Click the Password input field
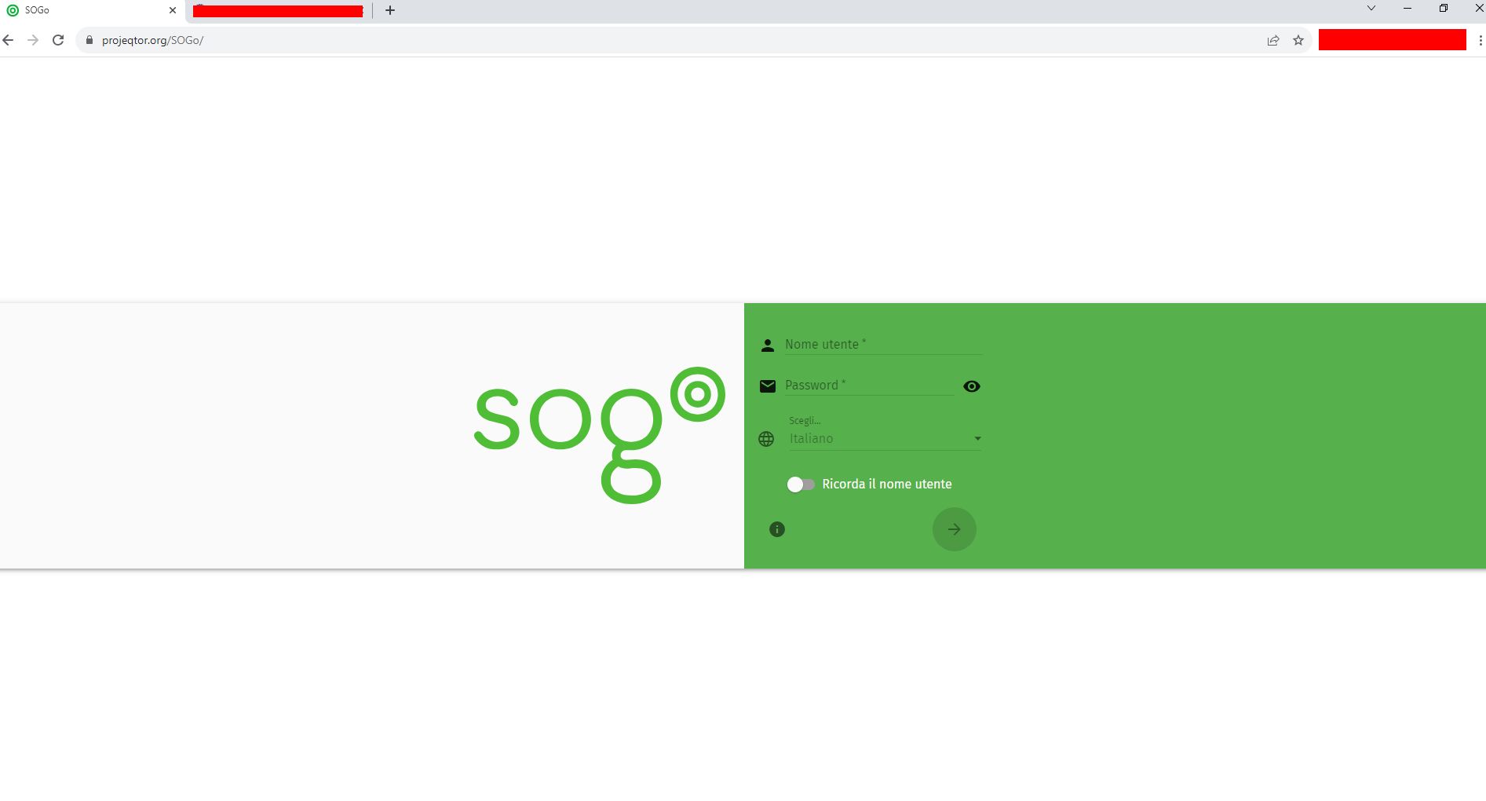Screen dimensions: 1486x801 [x=870, y=385]
